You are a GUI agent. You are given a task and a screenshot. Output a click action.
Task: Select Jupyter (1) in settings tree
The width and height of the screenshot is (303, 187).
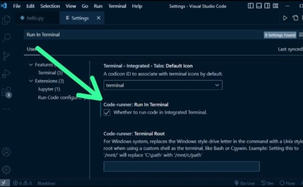(x=49, y=89)
